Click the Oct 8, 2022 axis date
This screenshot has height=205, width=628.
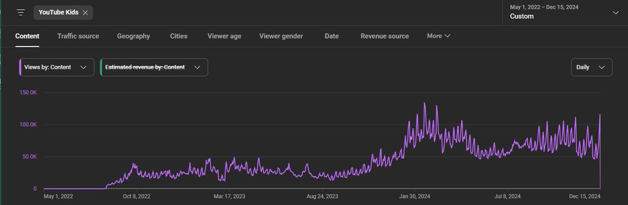tap(136, 197)
